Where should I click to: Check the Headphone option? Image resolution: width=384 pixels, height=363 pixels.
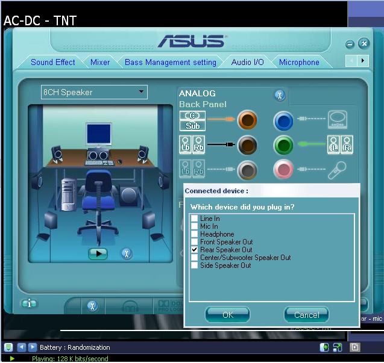tap(195, 234)
